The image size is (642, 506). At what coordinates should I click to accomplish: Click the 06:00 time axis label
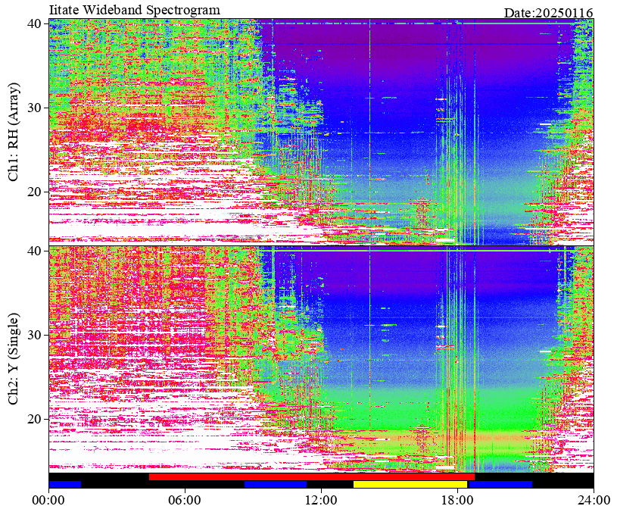(185, 500)
